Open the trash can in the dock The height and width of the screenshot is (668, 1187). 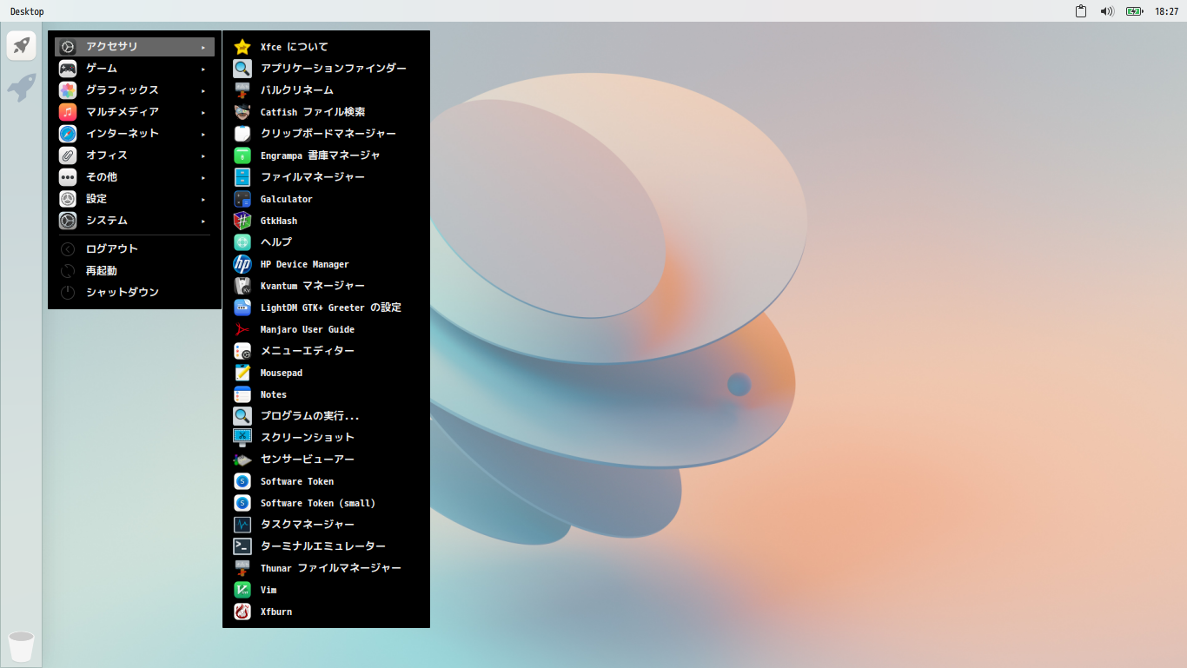point(21,646)
